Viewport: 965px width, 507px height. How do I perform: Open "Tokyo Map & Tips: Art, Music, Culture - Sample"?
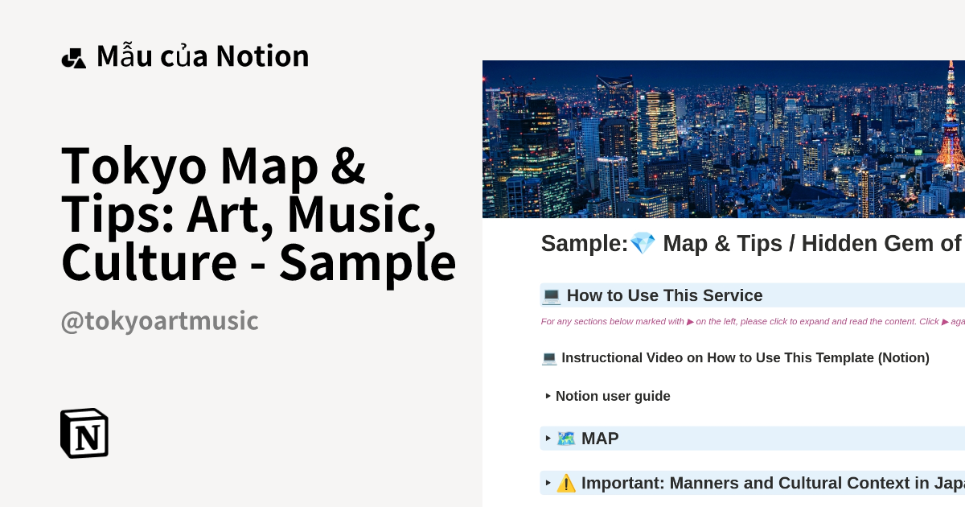tap(259, 214)
